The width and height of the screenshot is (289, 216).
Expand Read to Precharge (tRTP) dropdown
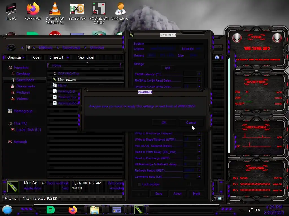[199, 158]
